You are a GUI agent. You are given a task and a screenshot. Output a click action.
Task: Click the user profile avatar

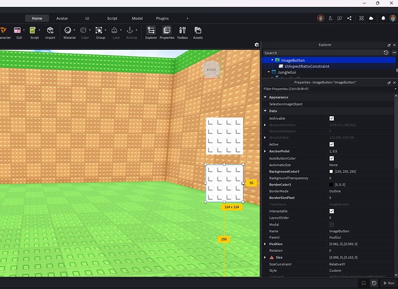(x=393, y=18)
